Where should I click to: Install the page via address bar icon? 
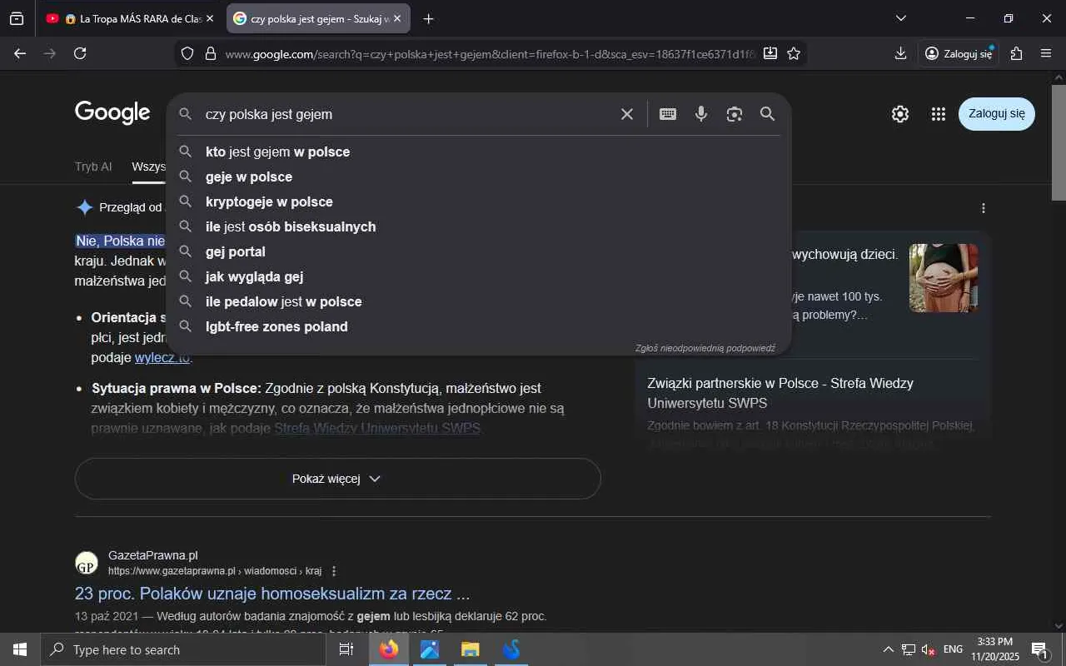[x=770, y=53]
